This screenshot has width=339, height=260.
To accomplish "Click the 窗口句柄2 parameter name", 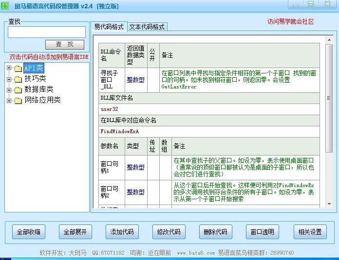I will pos(112,192).
